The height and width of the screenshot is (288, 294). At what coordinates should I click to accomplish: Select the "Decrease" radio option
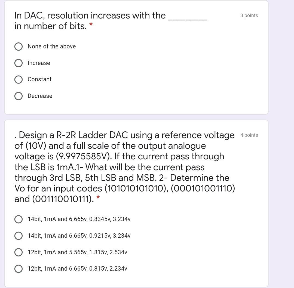coord(18,96)
